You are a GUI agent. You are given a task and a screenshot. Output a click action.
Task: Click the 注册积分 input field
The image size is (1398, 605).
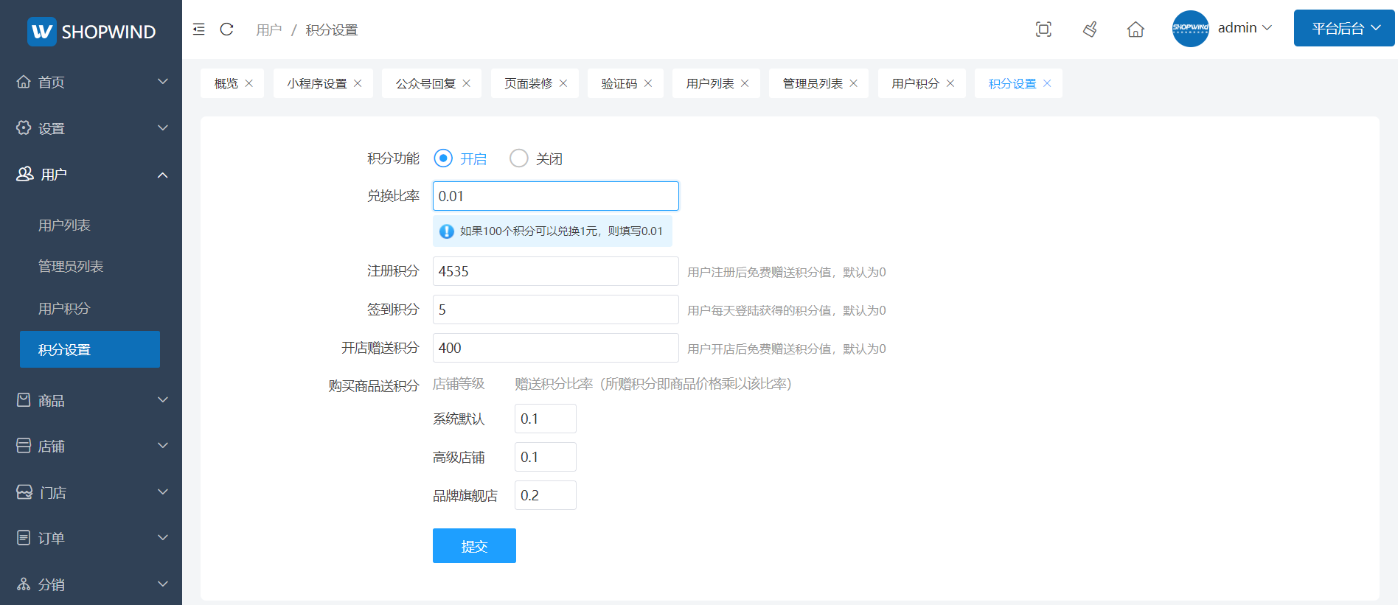[x=556, y=271]
